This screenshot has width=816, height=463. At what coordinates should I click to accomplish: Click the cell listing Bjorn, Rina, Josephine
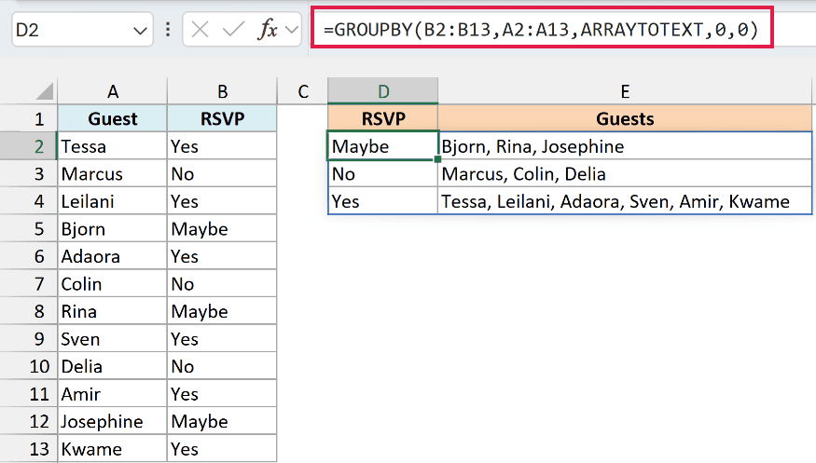625,146
